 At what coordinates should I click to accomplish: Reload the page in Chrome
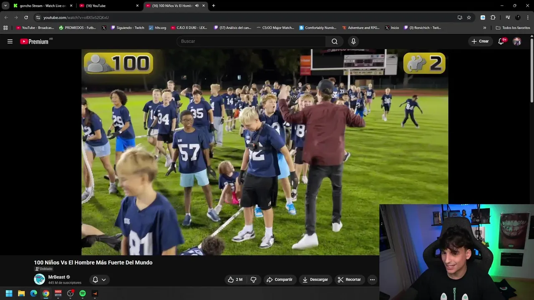pyautogui.click(x=26, y=17)
